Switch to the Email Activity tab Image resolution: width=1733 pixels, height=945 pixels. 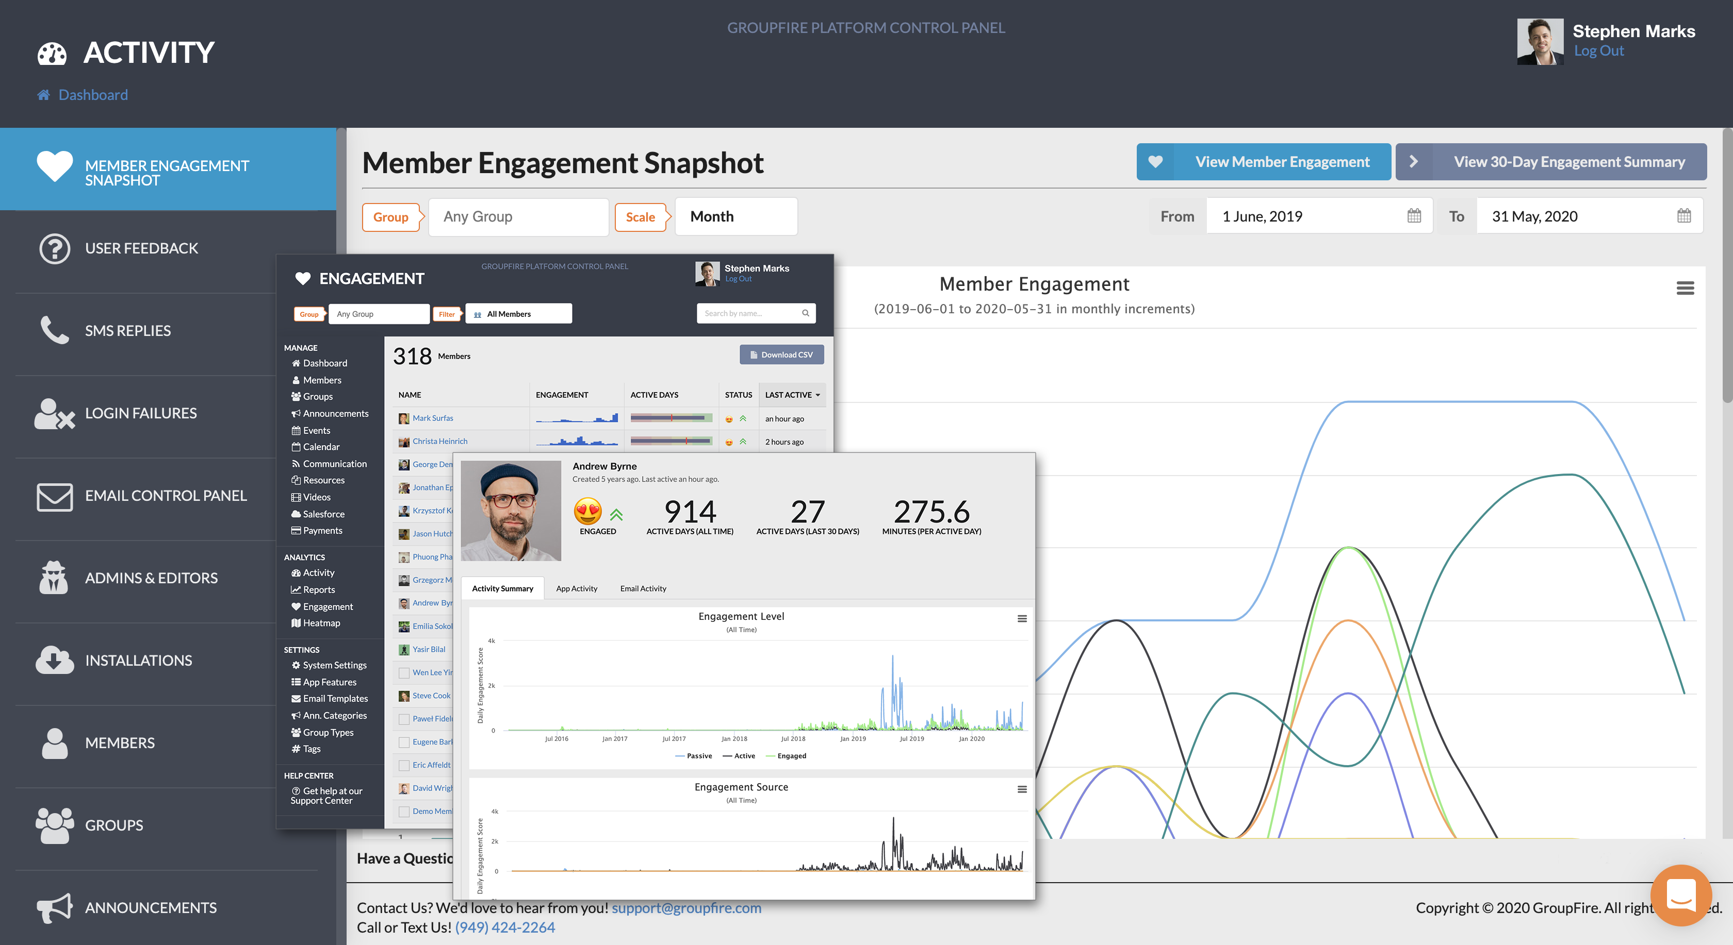pos(643,589)
